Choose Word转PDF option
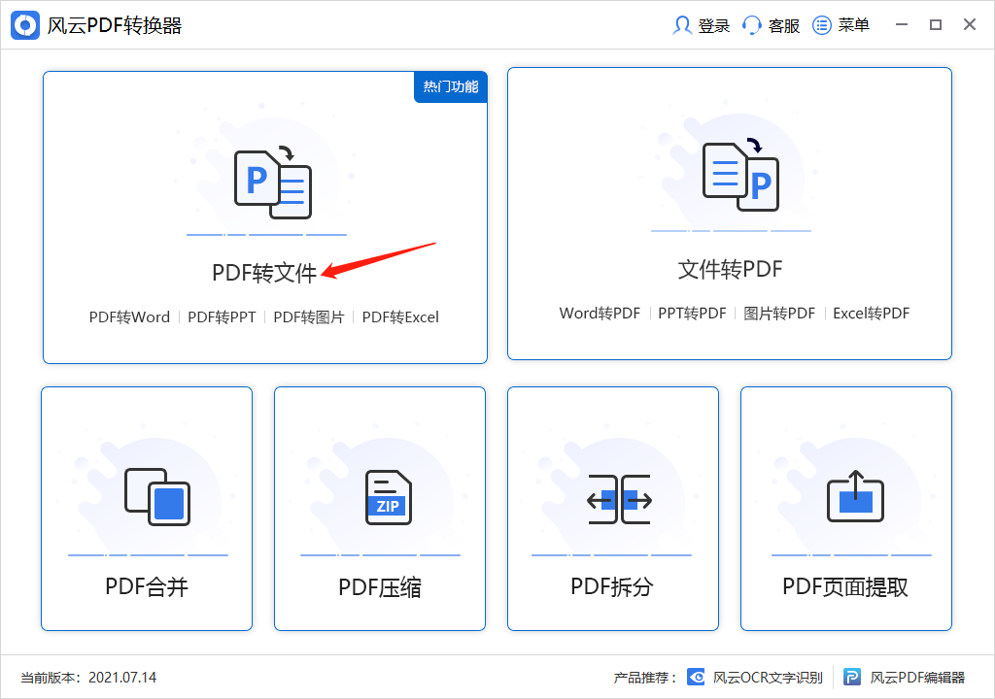The width and height of the screenshot is (995, 699). 600,314
